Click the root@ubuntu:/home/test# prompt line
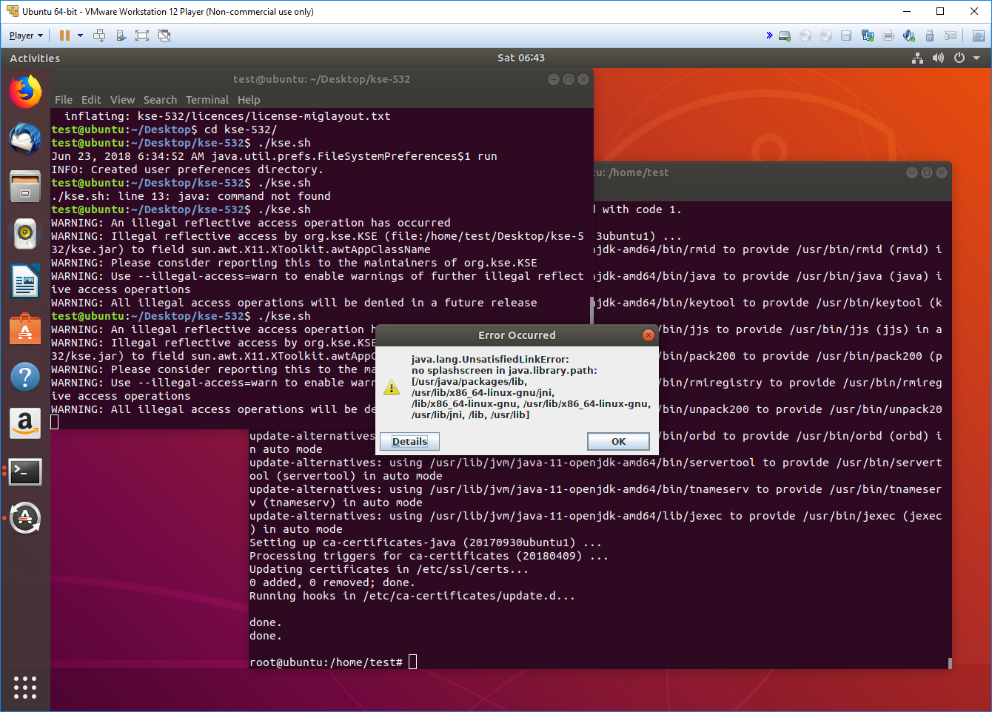Screen dimensions: 992x712 click(326, 662)
